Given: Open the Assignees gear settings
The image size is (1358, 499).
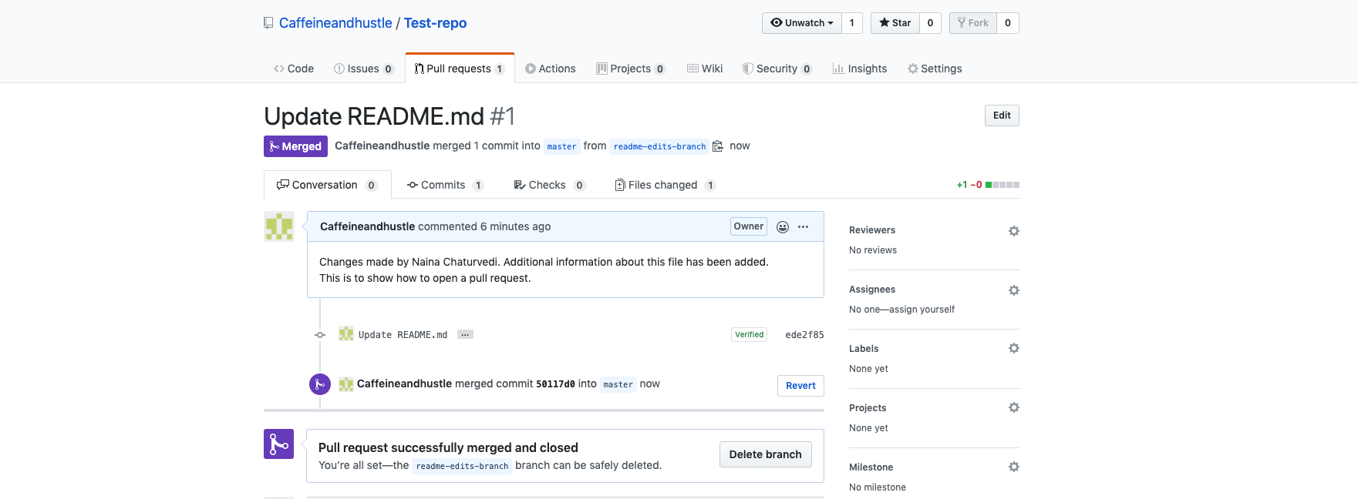Looking at the screenshot, I should point(1014,290).
